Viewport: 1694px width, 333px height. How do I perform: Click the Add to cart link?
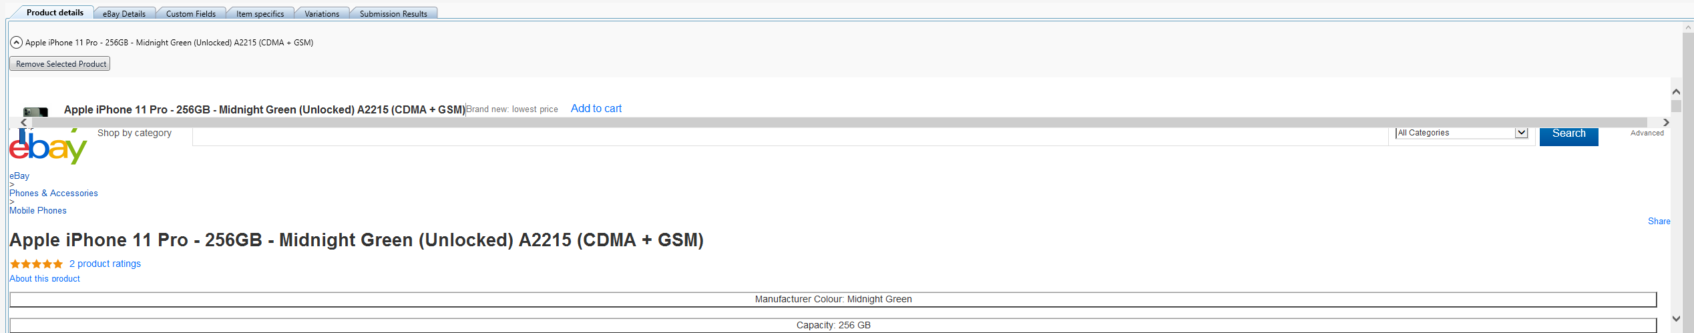click(x=596, y=108)
